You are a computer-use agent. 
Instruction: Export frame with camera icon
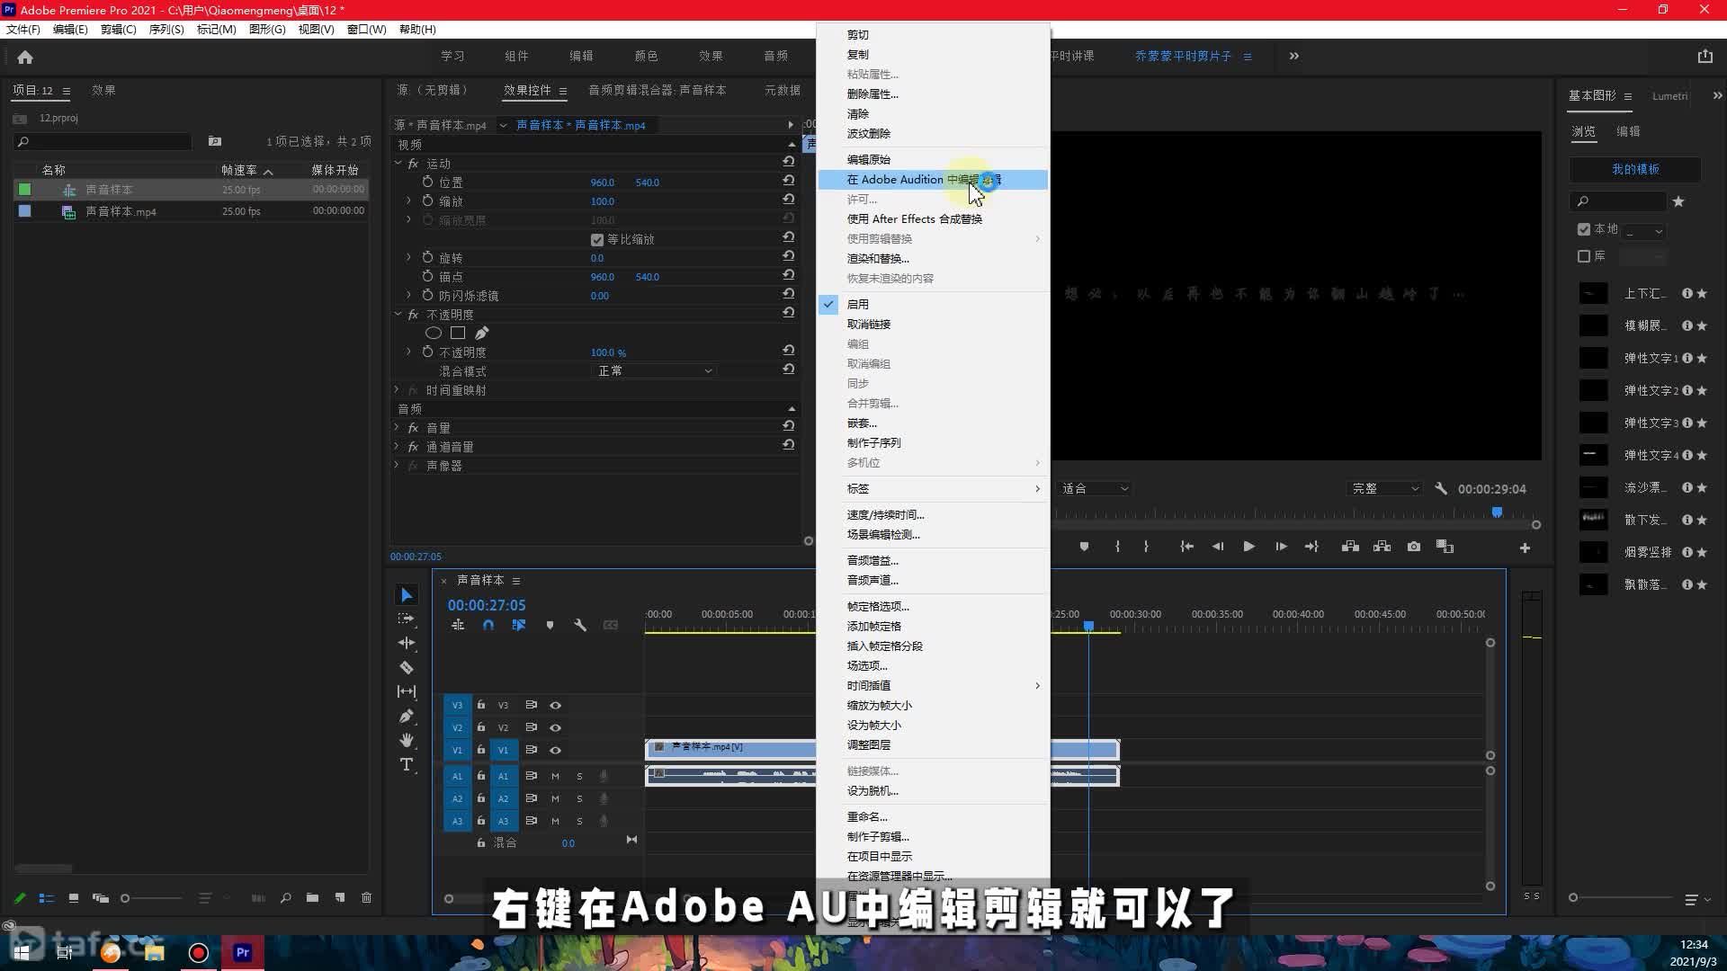tap(1414, 547)
